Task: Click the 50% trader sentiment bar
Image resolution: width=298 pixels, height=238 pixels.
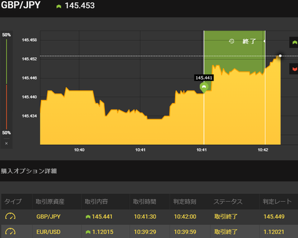Action: click(6, 84)
